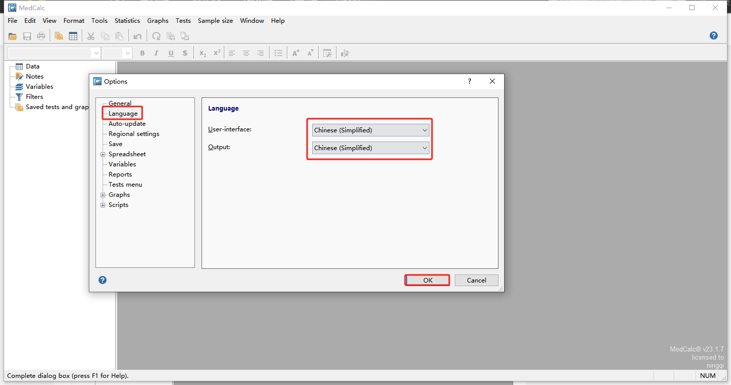Select Auto-update in the options list
The image size is (731, 385).
[127, 124]
